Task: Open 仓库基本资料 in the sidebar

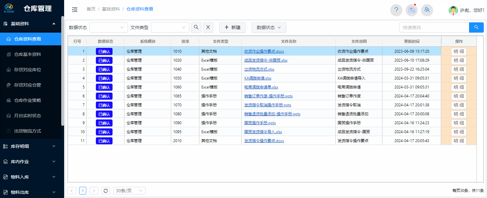Action: (x=28, y=54)
